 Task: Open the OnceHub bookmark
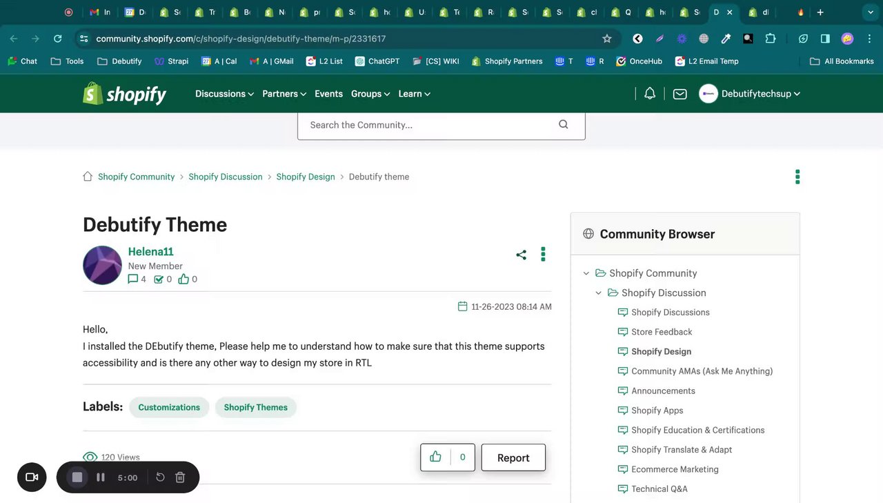click(639, 61)
